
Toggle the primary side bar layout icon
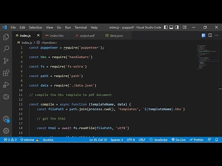tap(166, 27)
